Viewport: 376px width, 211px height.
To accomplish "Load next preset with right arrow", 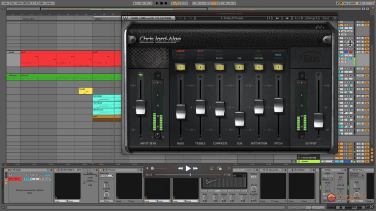I will 287,18.
